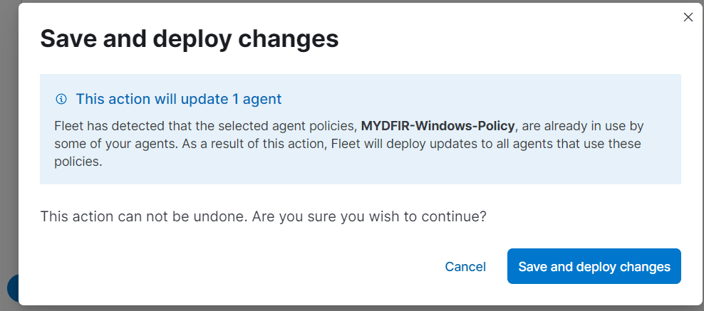Dismiss the dialog using Cancel
This screenshot has height=311, width=704.
click(x=465, y=267)
